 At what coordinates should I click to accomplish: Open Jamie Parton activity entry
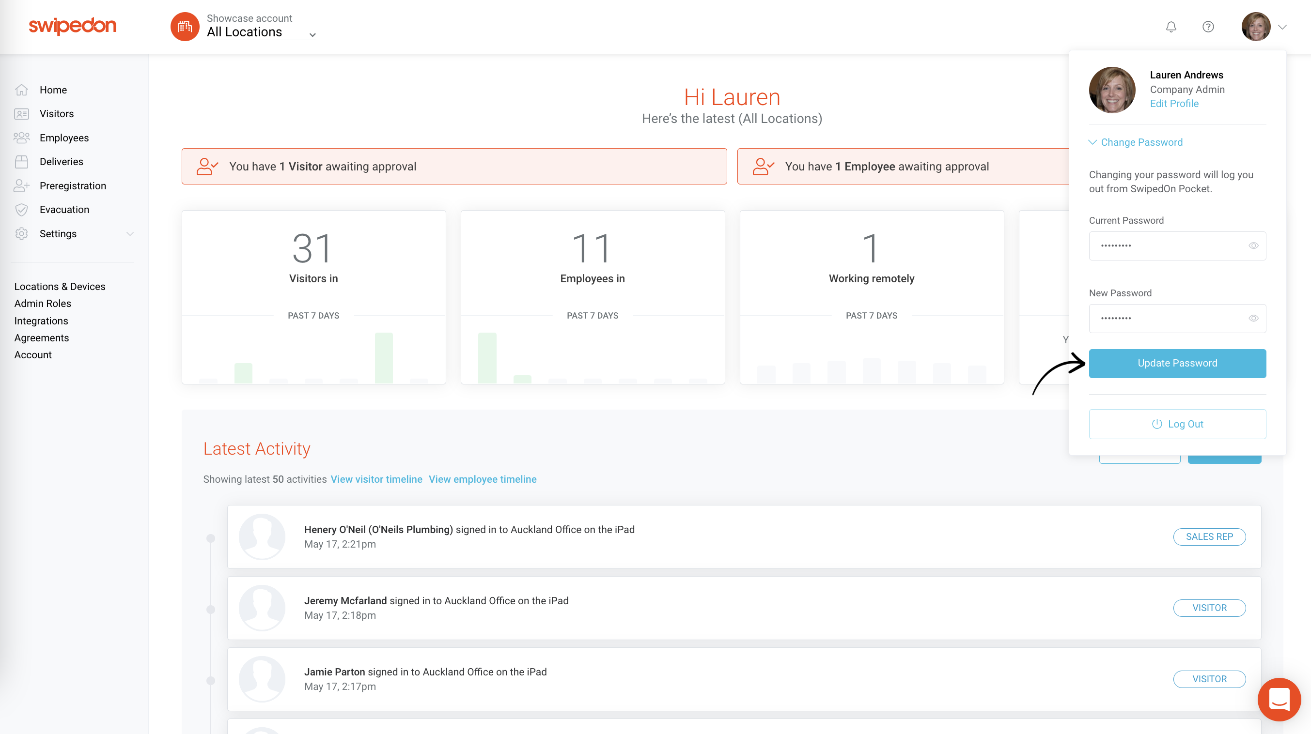[744, 680]
